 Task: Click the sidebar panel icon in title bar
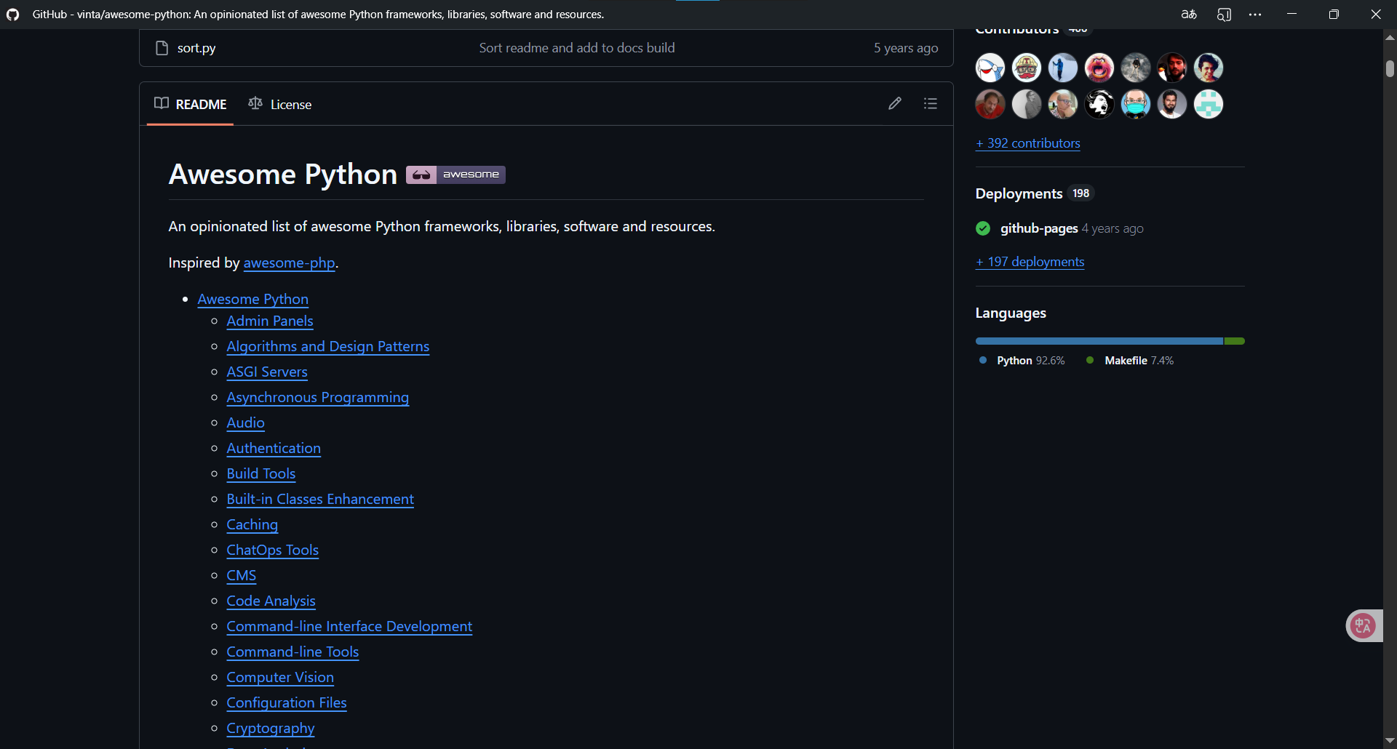[x=1224, y=15]
